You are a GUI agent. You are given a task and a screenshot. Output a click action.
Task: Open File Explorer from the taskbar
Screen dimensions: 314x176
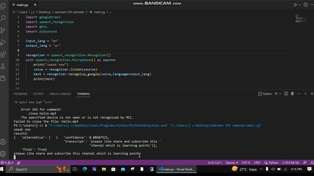pyautogui.click(x=104, y=169)
